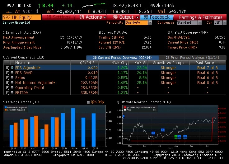229x164 pixels.
Task: Click the 4Wk Chg column header
Action: point(114,63)
